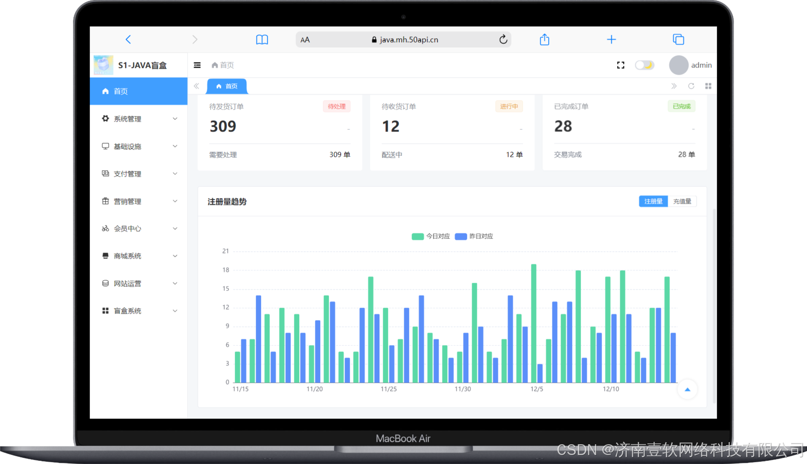Click the 商城系统 shop icon
The width and height of the screenshot is (807, 464).
(105, 256)
